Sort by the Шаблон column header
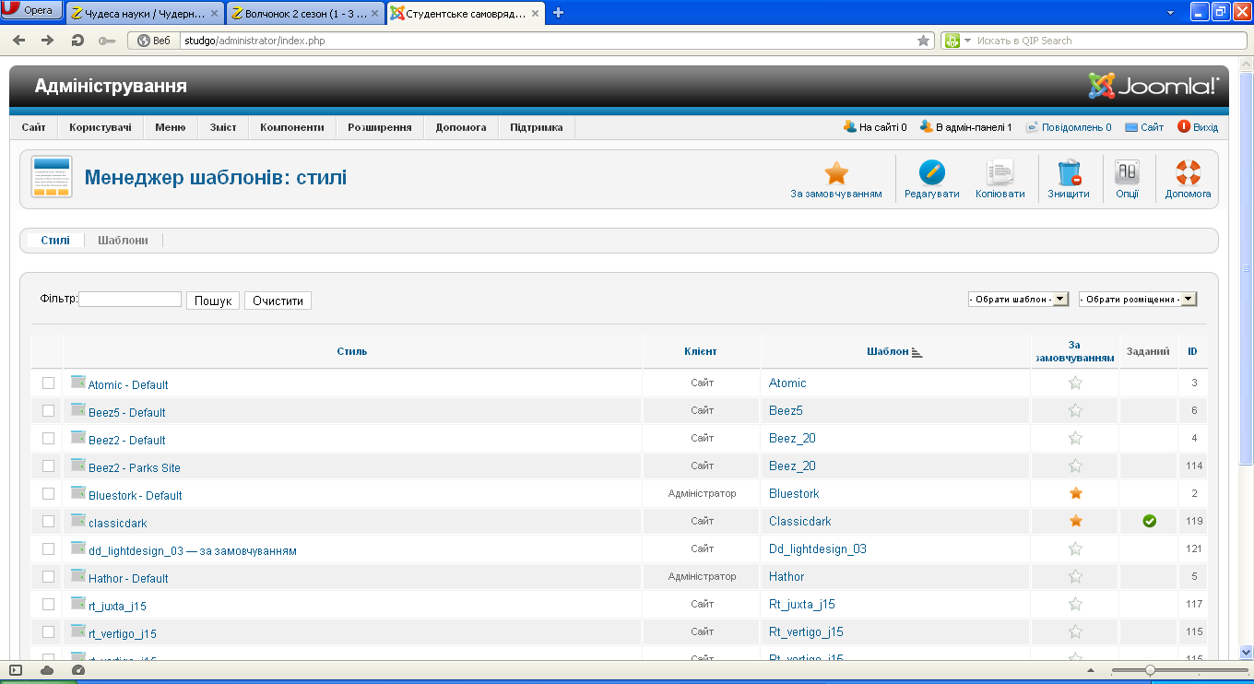 point(887,351)
